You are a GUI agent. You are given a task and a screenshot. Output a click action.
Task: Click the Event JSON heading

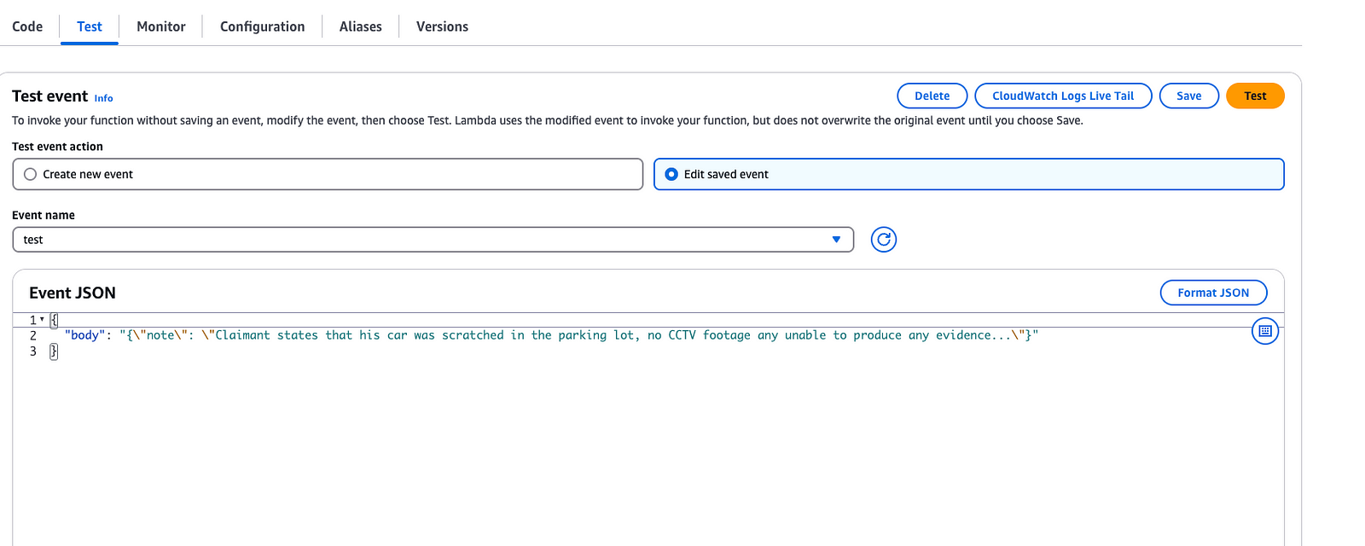(x=73, y=293)
